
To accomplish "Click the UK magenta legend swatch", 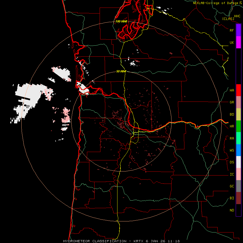I will click(x=238, y=42).
